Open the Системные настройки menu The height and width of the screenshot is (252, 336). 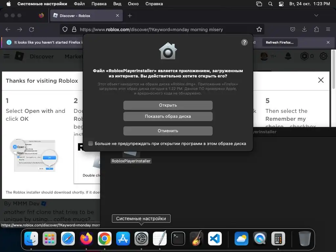pos(42,4)
